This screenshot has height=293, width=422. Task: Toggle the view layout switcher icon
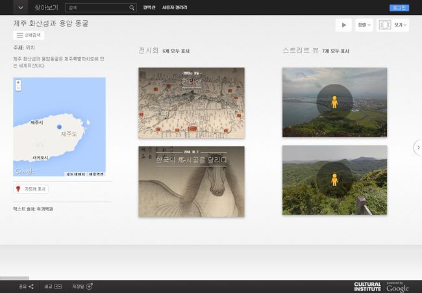coord(384,25)
